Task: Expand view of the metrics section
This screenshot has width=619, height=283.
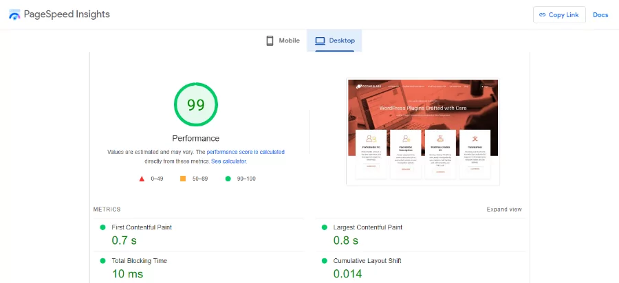Action: coord(503,210)
